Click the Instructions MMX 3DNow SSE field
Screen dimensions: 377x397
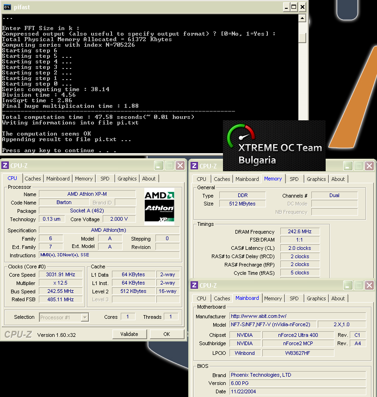point(109,255)
